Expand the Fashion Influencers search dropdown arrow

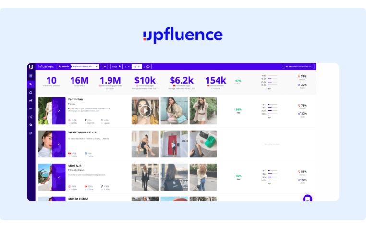97,67
